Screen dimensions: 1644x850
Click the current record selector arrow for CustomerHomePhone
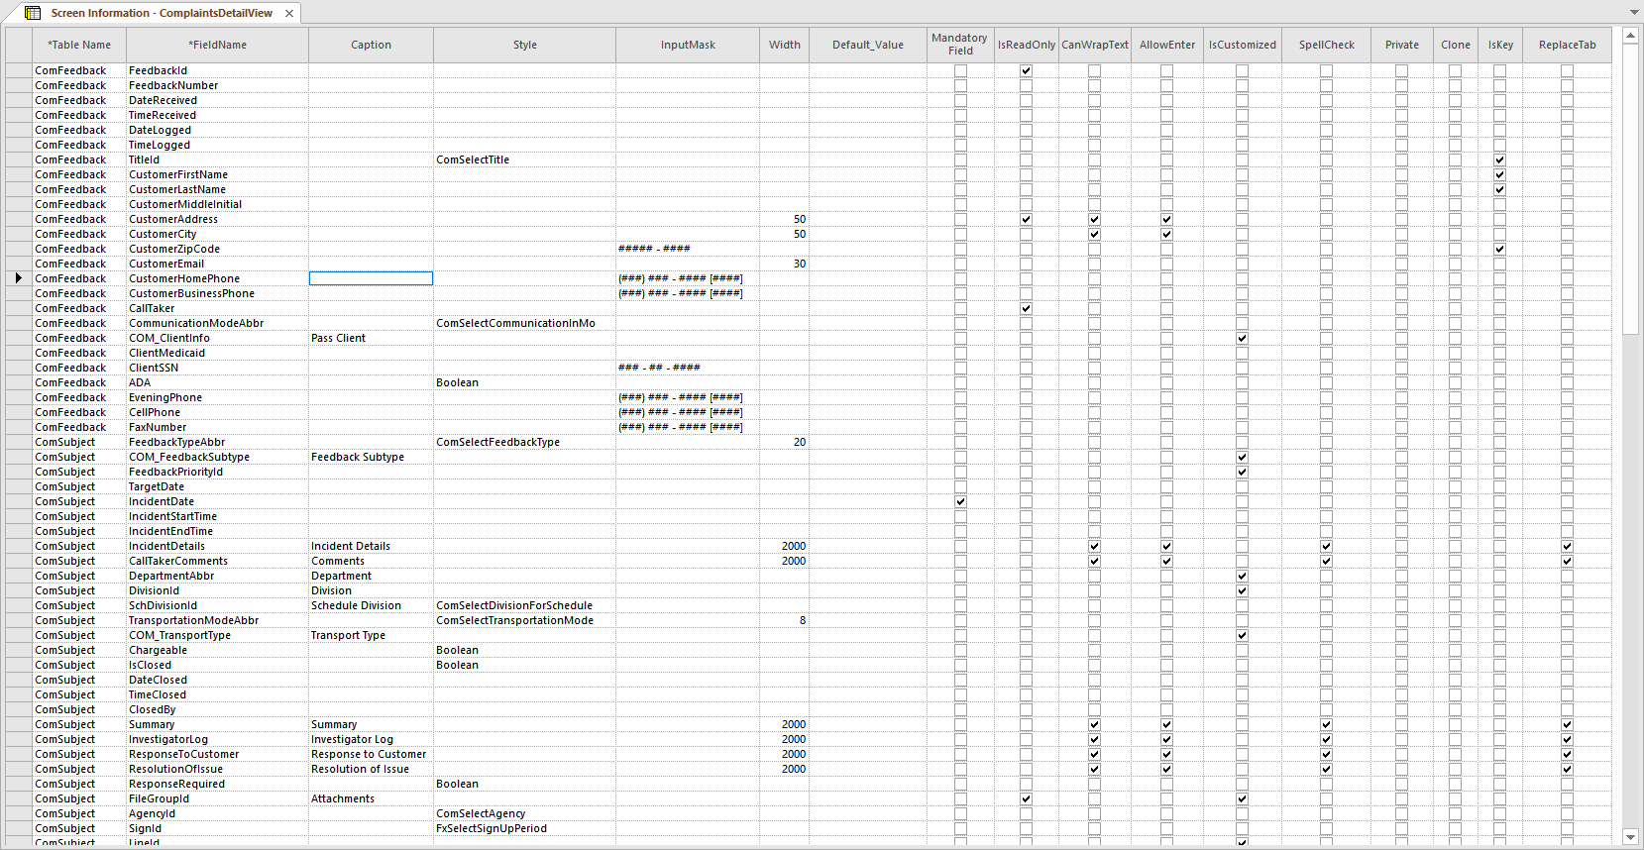click(18, 278)
